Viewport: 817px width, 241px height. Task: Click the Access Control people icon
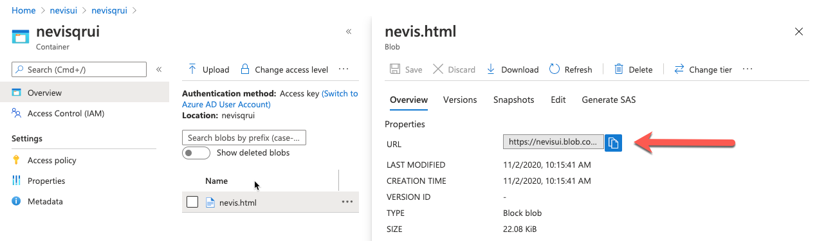point(17,113)
